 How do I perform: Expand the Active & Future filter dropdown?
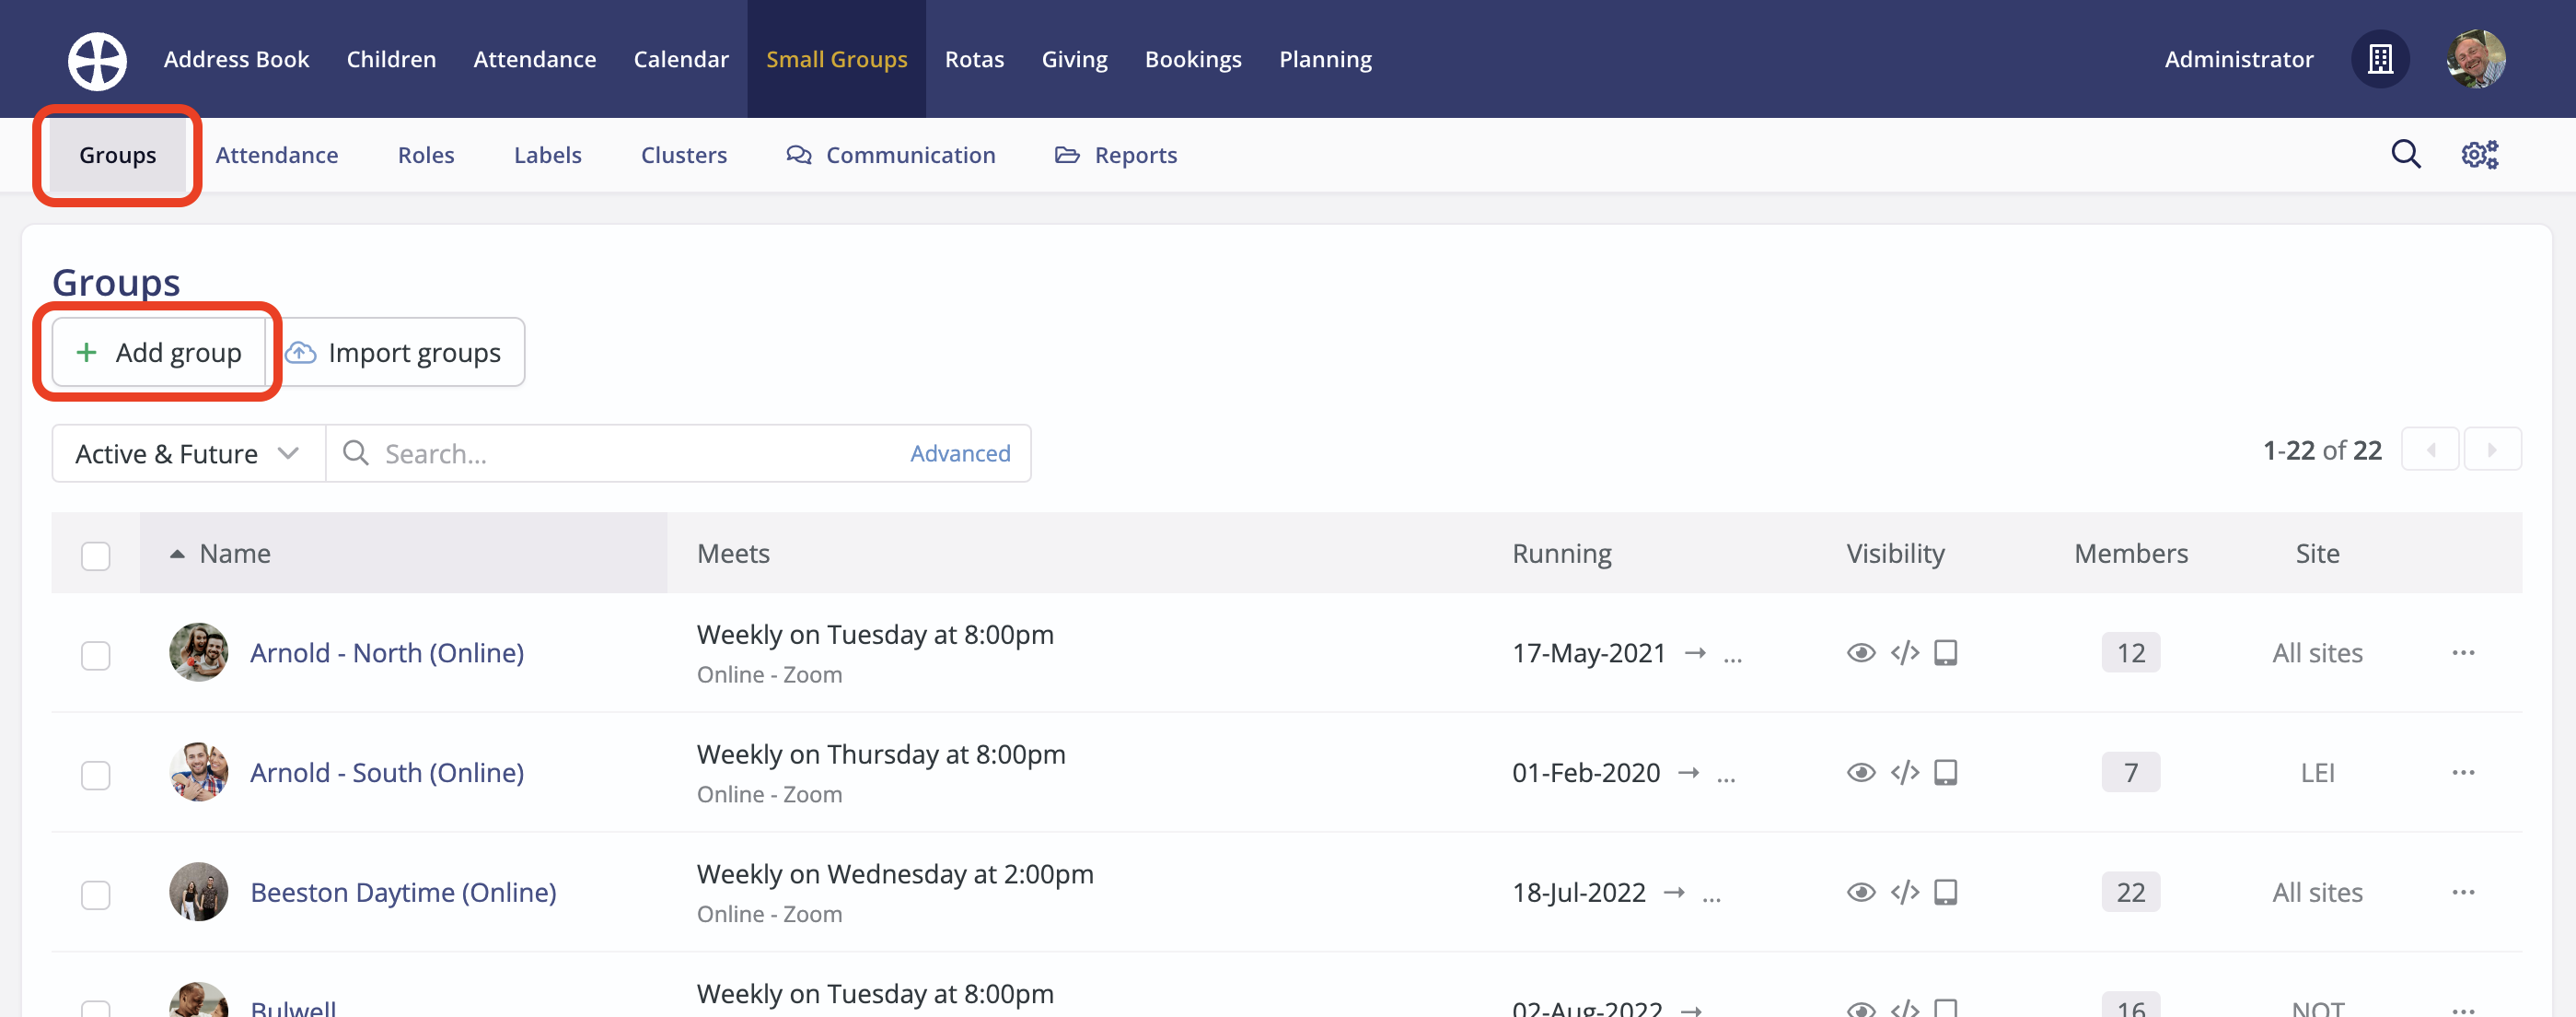(188, 454)
